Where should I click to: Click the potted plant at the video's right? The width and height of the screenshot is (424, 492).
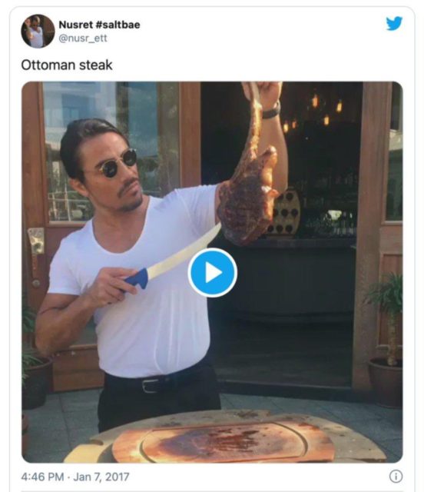[386, 339]
